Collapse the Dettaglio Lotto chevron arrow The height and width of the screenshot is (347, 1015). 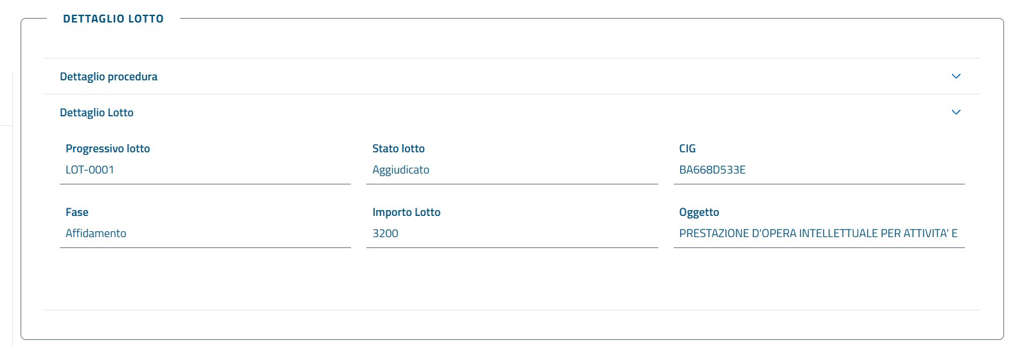coord(956,112)
